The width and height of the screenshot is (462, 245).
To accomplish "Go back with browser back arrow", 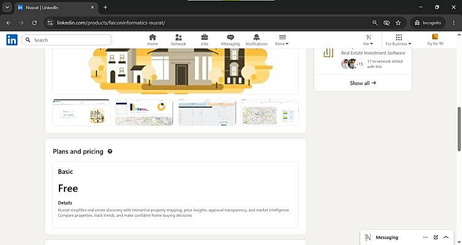I will [8, 23].
